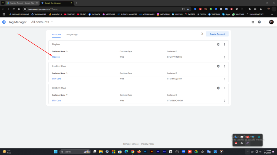Image resolution: width=277 pixels, height=155 pixels.
Task: Open settings gear for second Ibrahim Khan account
Action: [218, 88]
